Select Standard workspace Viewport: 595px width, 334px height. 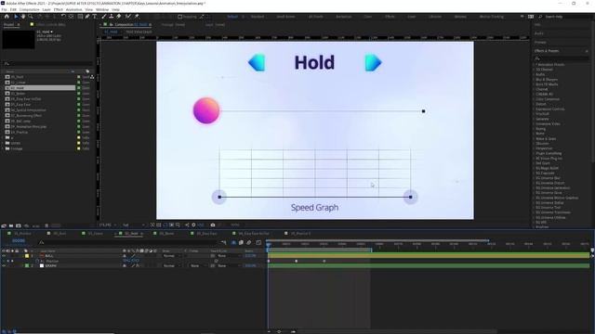coord(258,17)
